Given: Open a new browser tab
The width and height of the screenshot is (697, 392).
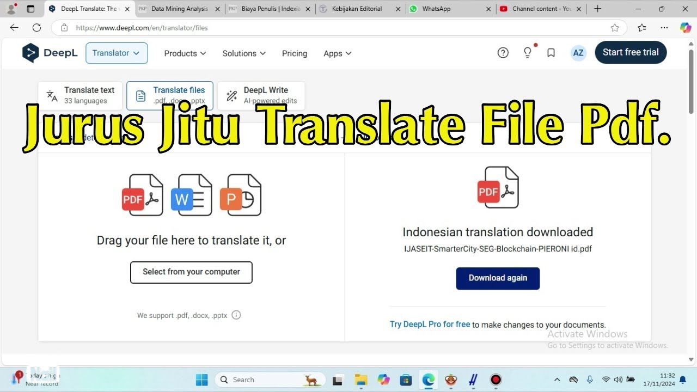Looking at the screenshot, I should point(597,9).
